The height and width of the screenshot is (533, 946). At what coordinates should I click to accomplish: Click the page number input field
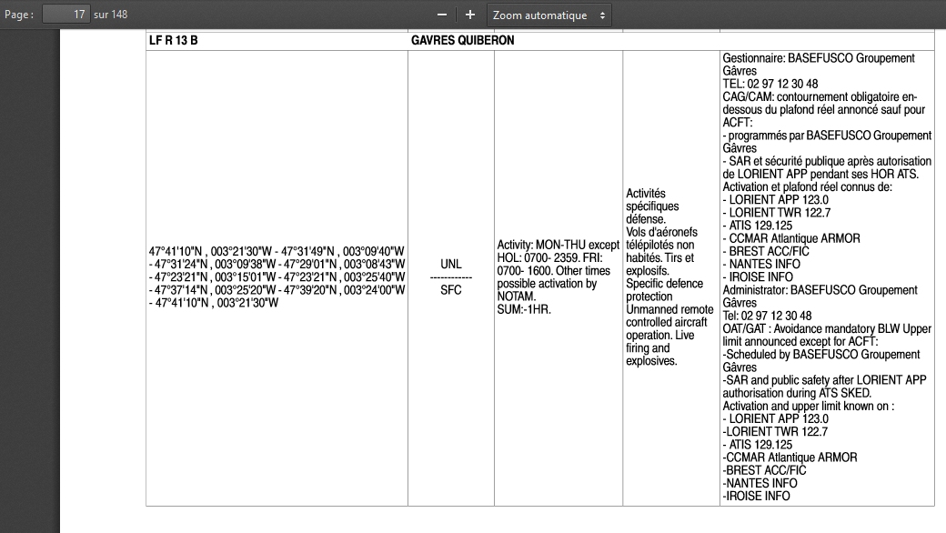(x=66, y=14)
